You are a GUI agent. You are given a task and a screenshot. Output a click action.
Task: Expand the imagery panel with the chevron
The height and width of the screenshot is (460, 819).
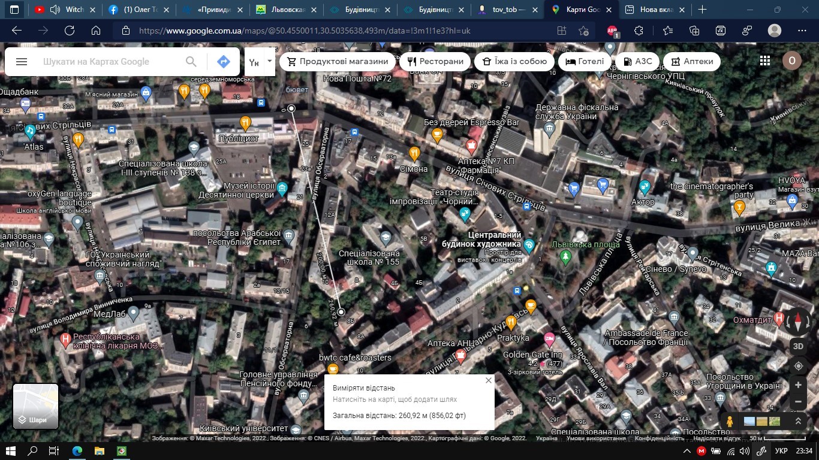pos(798,422)
